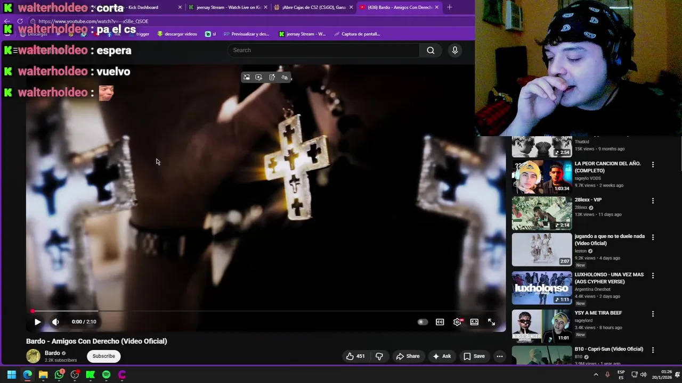Image resolution: width=682 pixels, height=383 pixels.
Task: Open Captura de pantall... bookmark
Action: coord(357,34)
